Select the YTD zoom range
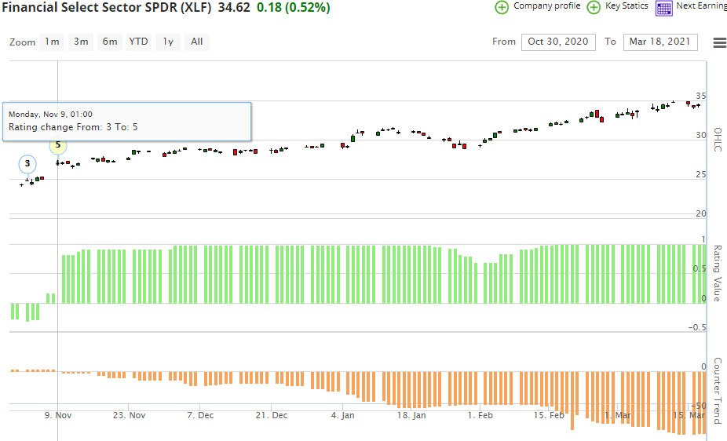 [139, 42]
